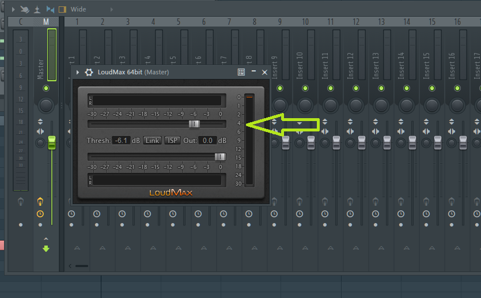Click send dot under Master track
The height and width of the screenshot is (298, 481).
(x=40, y=225)
